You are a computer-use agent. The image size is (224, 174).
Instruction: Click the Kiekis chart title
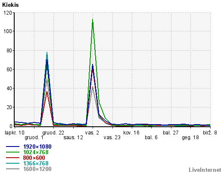click(10, 5)
